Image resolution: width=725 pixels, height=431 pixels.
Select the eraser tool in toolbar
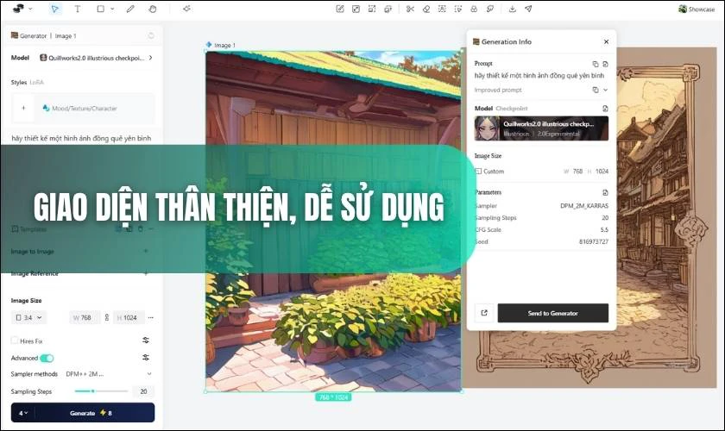click(x=426, y=9)
